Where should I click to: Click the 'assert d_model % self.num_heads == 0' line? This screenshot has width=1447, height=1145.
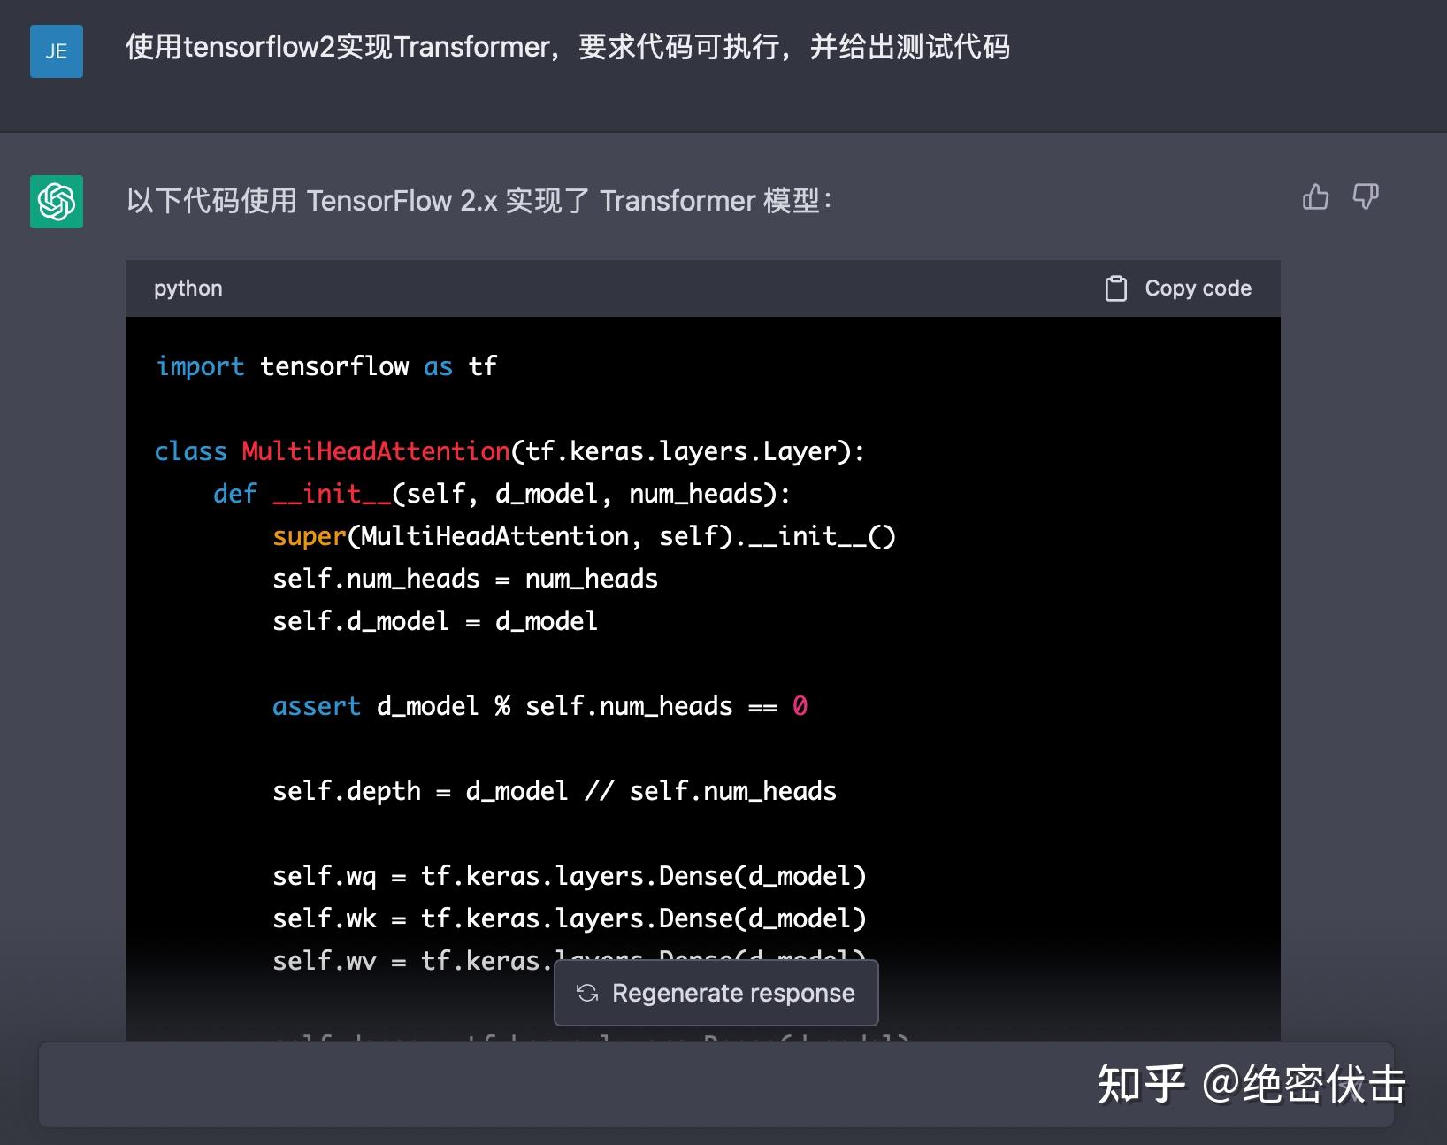coord(540,706)
